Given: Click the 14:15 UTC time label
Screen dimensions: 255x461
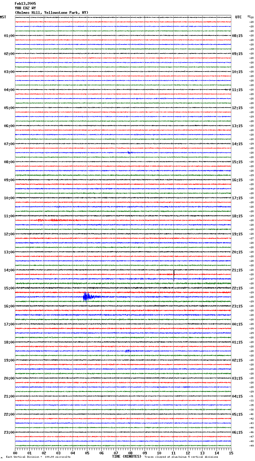Looking at the screenshot, I should (x=237, y=144).
